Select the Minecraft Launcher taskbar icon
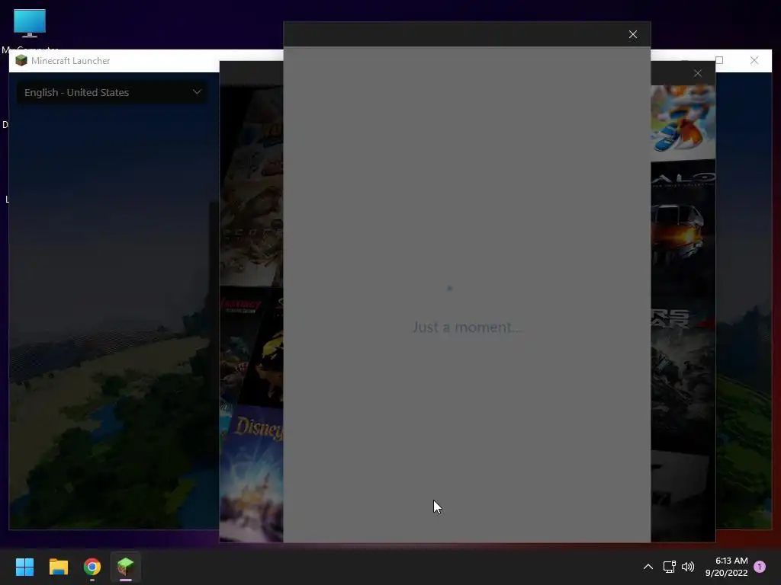Image resolution: width=781 pixels, height=585 pixels. [x=126, y=567]
